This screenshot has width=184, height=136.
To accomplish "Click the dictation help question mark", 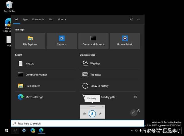I will [100, 114].
